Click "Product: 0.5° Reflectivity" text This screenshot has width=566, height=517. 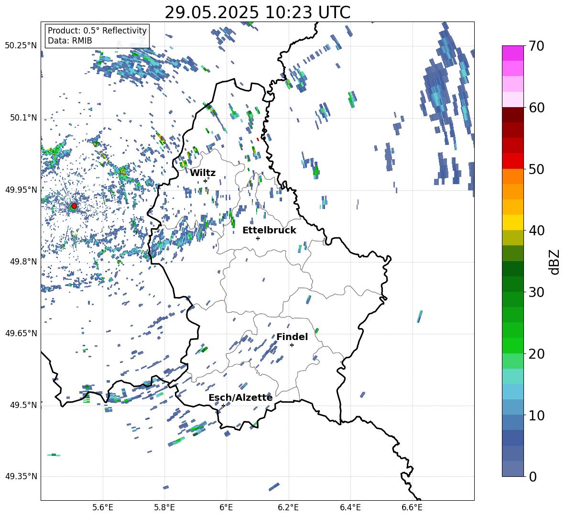[x=97, y=31]
